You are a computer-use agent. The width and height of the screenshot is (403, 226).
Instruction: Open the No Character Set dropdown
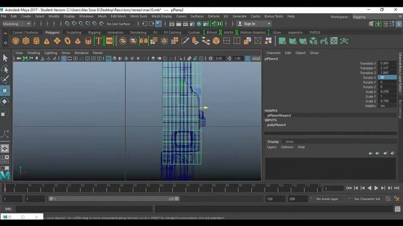coord(367,199)
